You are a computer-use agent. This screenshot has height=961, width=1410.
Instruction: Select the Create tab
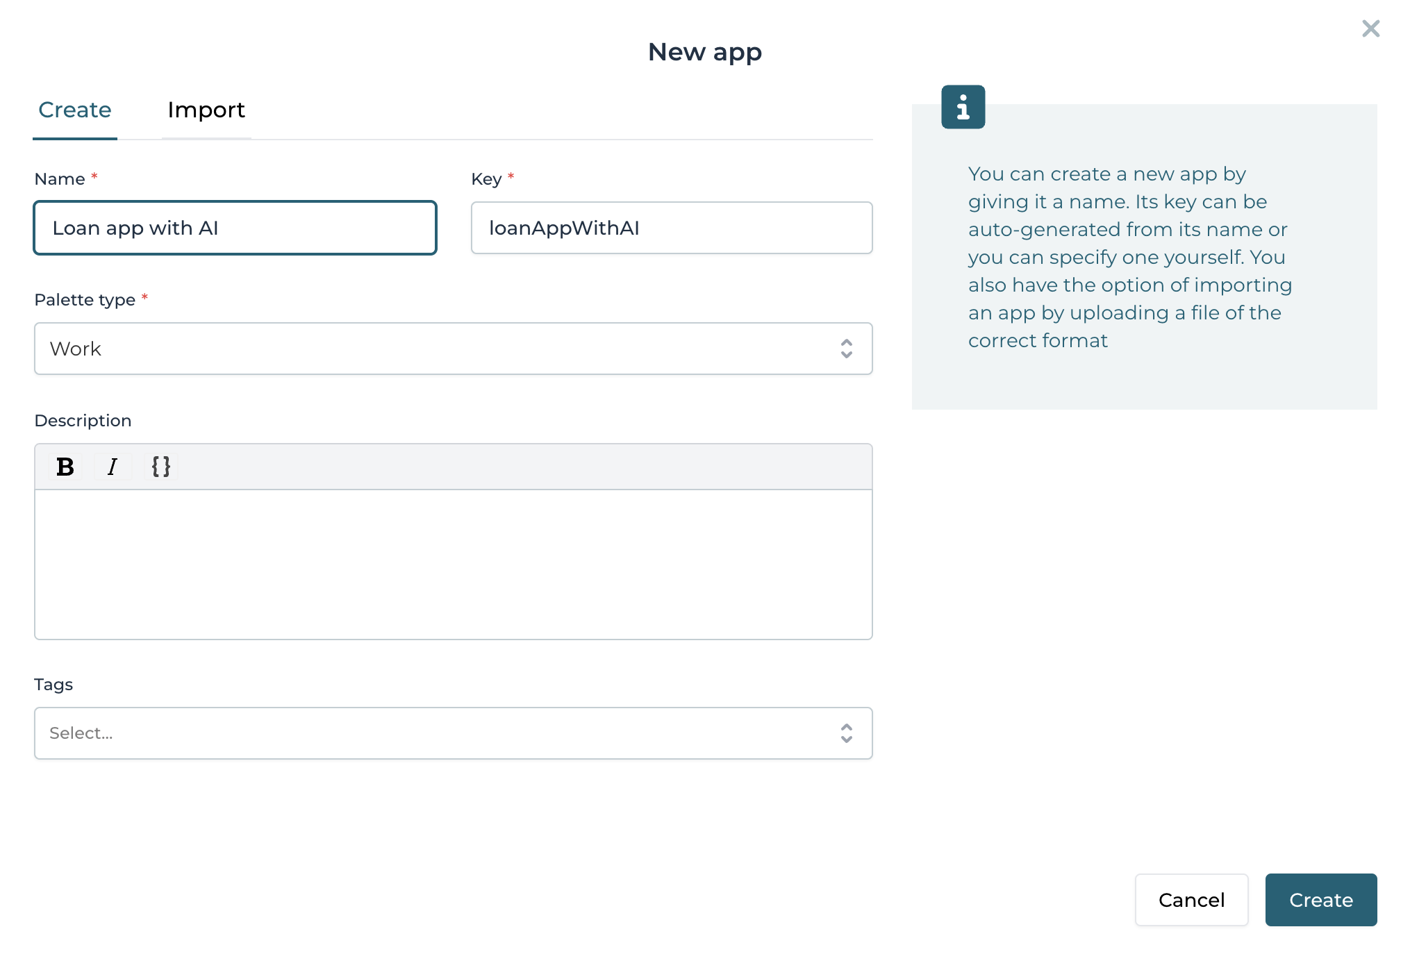74,110
